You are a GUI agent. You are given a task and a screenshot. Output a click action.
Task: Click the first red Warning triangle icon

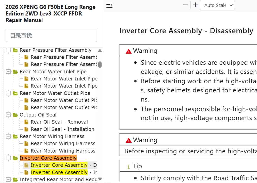click(129, 52)
